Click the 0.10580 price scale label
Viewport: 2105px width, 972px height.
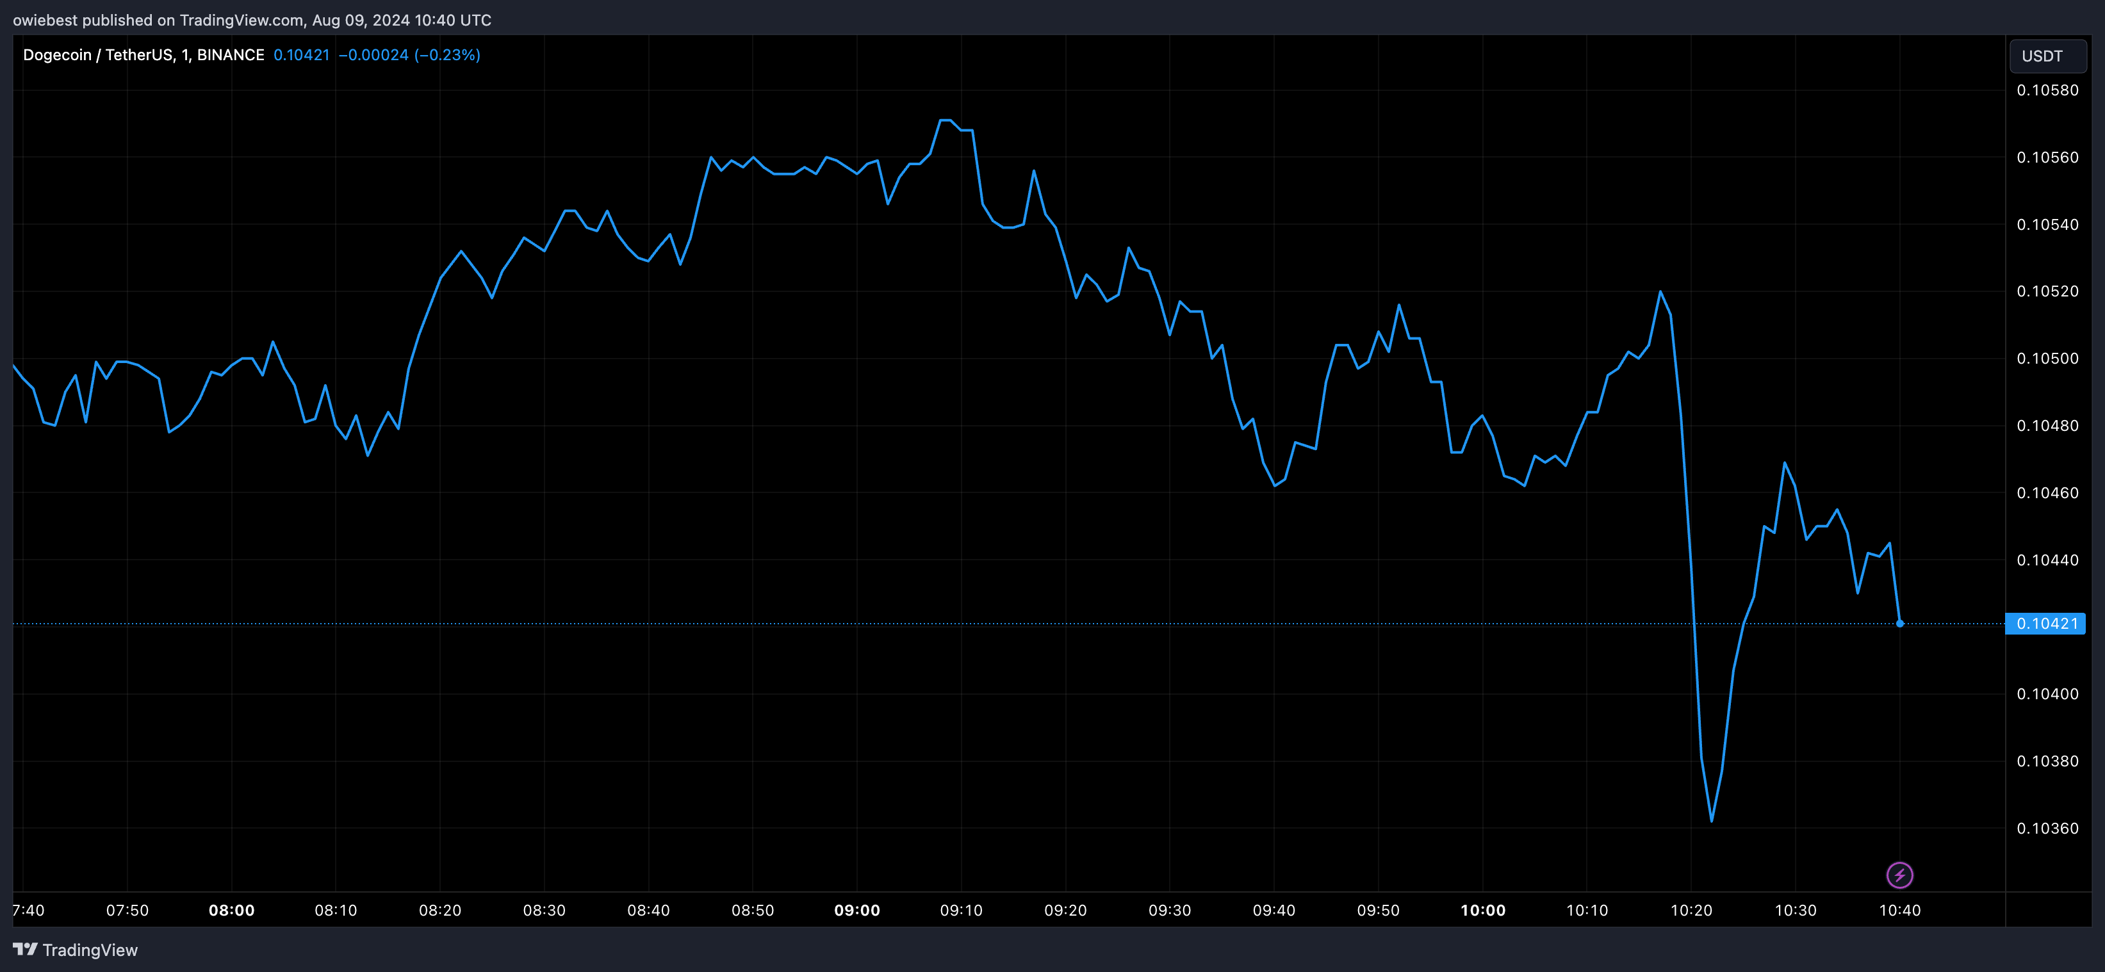tap(2047, 90)
